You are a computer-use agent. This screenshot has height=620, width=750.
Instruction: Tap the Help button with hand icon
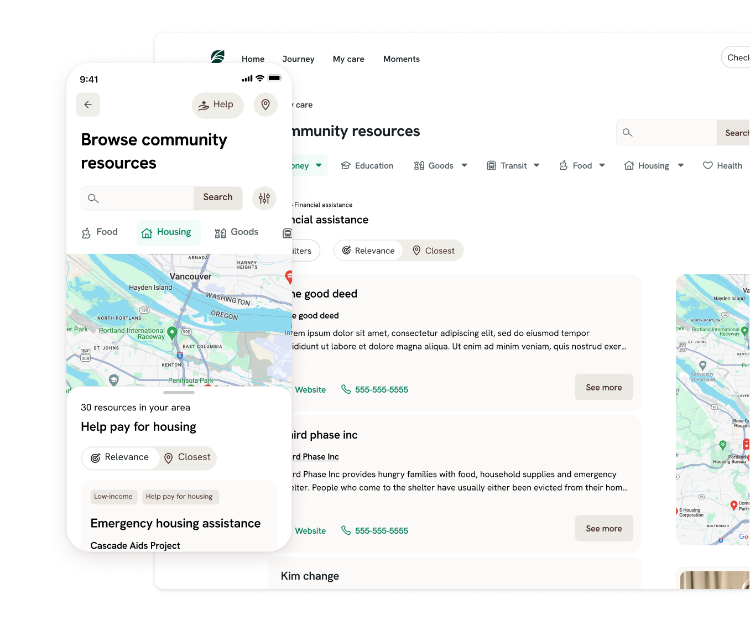[x=217, y=105]
